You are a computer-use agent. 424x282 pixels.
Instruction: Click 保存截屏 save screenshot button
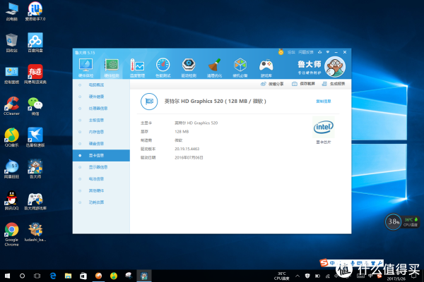pos(303,84)
